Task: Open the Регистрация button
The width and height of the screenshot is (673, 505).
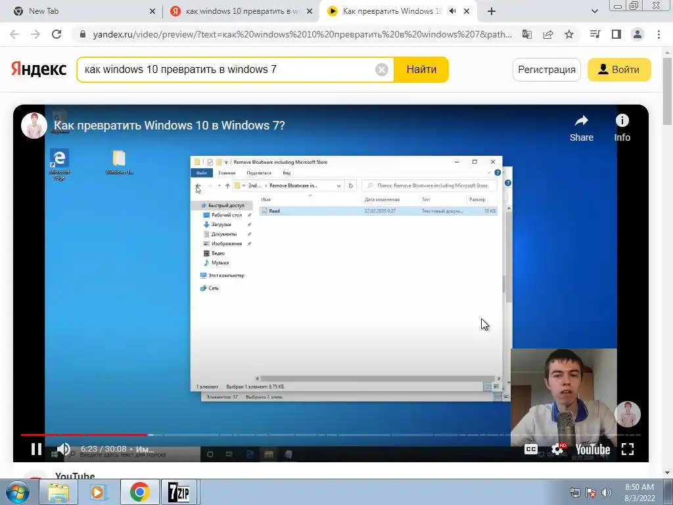Action: [x=546, y=70]
